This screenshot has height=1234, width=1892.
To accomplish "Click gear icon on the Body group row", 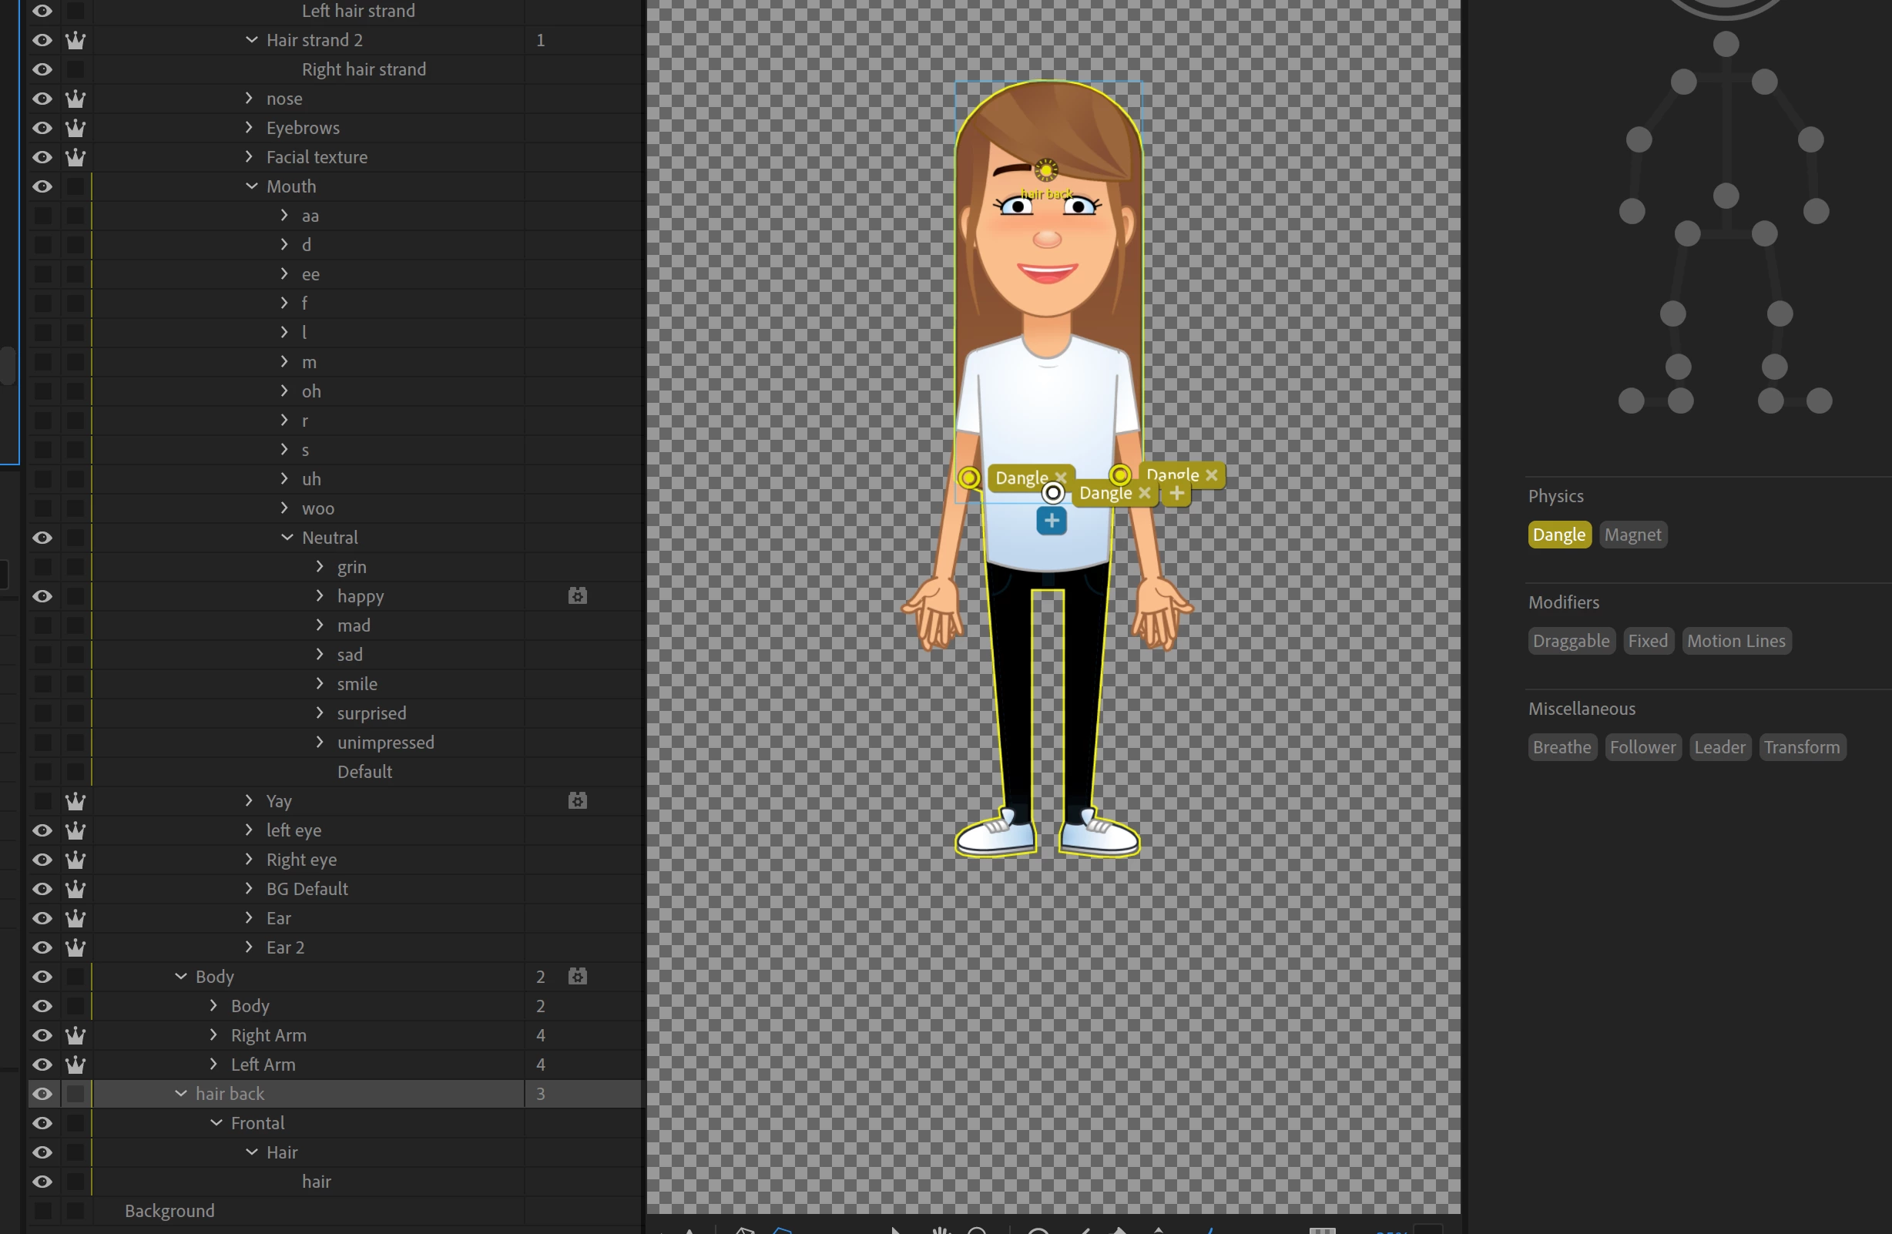I will [x=578, y=977].
